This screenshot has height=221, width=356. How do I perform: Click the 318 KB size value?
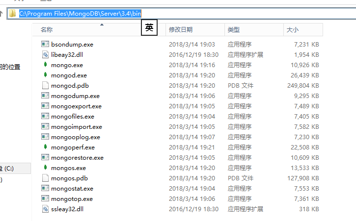point(309,209)
